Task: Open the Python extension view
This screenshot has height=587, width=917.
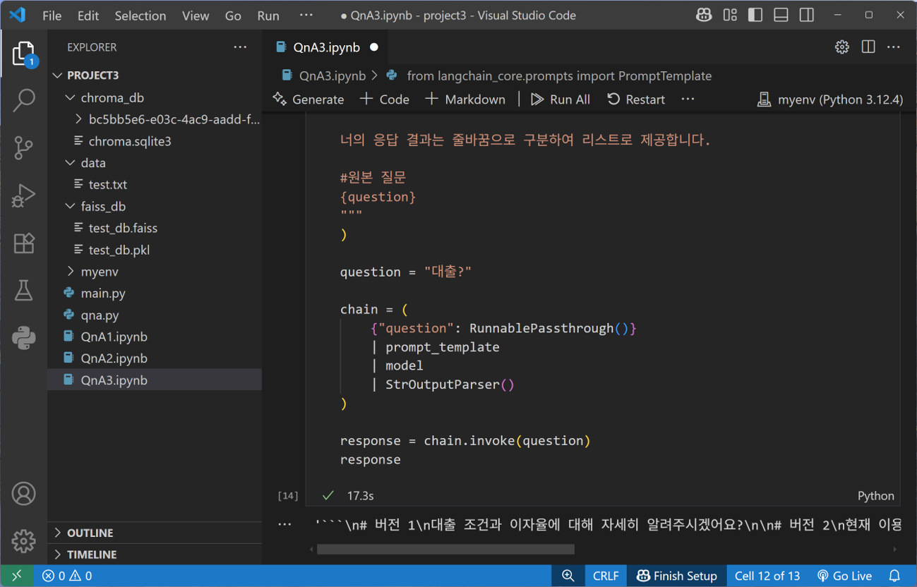Action: [23, 338]
